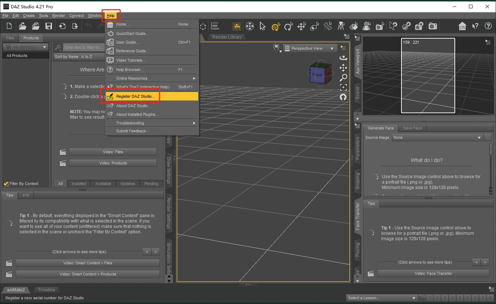This screenshot has height=304, width=496.
Task: Click Video: Smart Content > Files button
Action: (x=88, y=263)
